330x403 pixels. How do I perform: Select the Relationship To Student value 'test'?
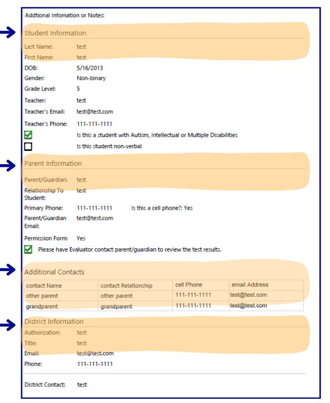pos(81,191)
